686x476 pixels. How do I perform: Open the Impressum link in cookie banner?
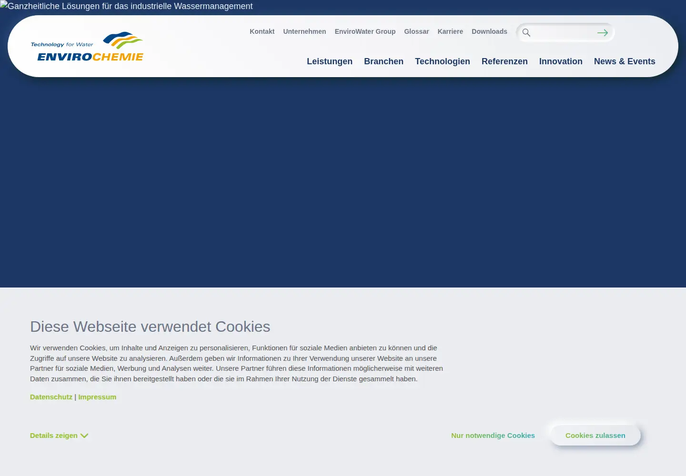[x=97, y=397]
